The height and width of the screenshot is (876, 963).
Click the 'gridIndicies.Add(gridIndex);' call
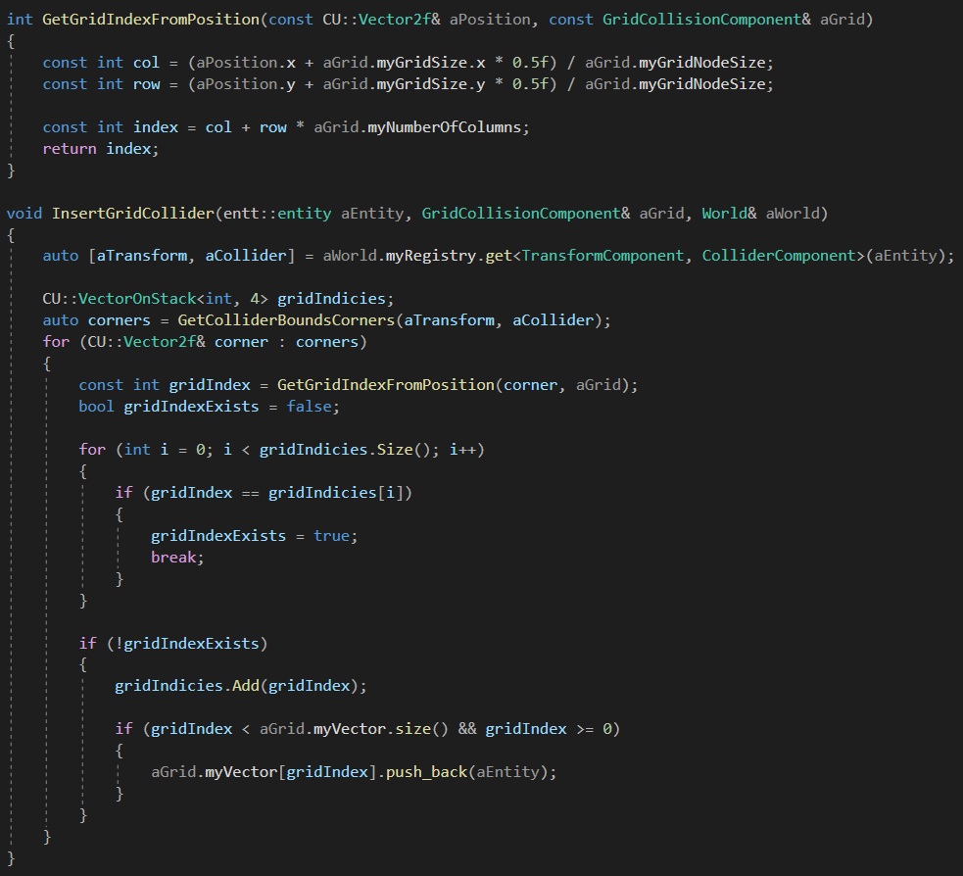tap(241, 686)
